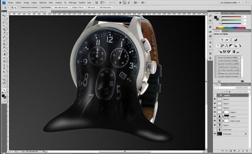Hide layer Calque 2

[215, 125]
